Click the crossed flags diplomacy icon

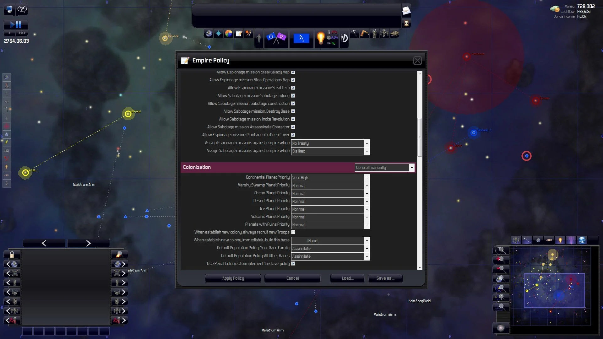point(276,38)
